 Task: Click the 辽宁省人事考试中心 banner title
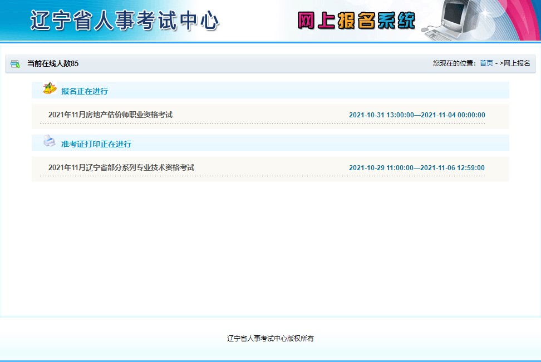tap(125, 21)
